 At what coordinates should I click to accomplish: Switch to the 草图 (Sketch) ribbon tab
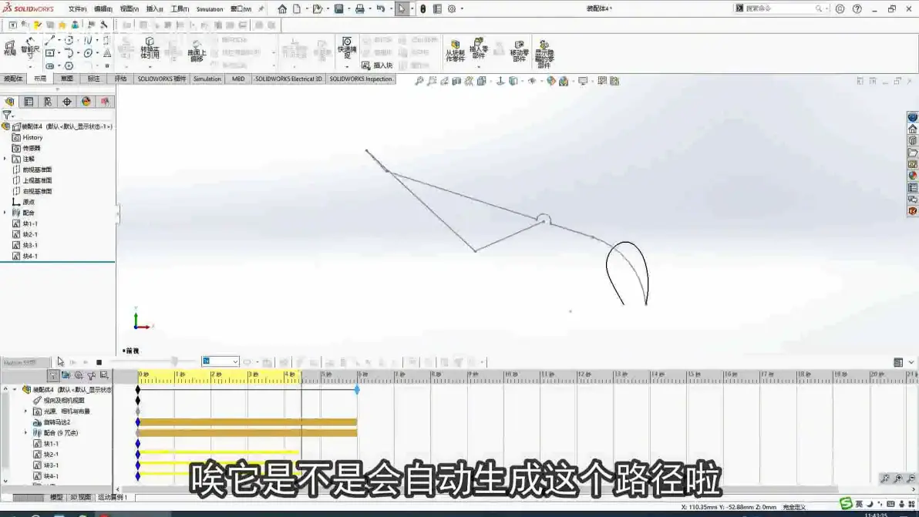coord(67,79)
